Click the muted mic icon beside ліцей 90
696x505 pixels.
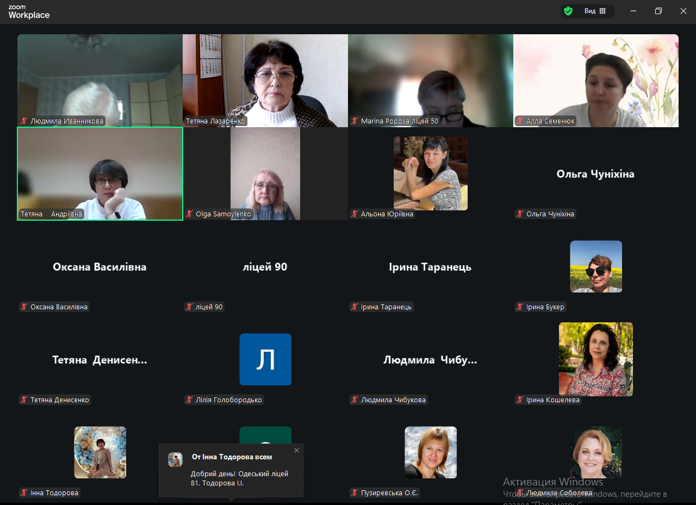click(x=189, y=307)
